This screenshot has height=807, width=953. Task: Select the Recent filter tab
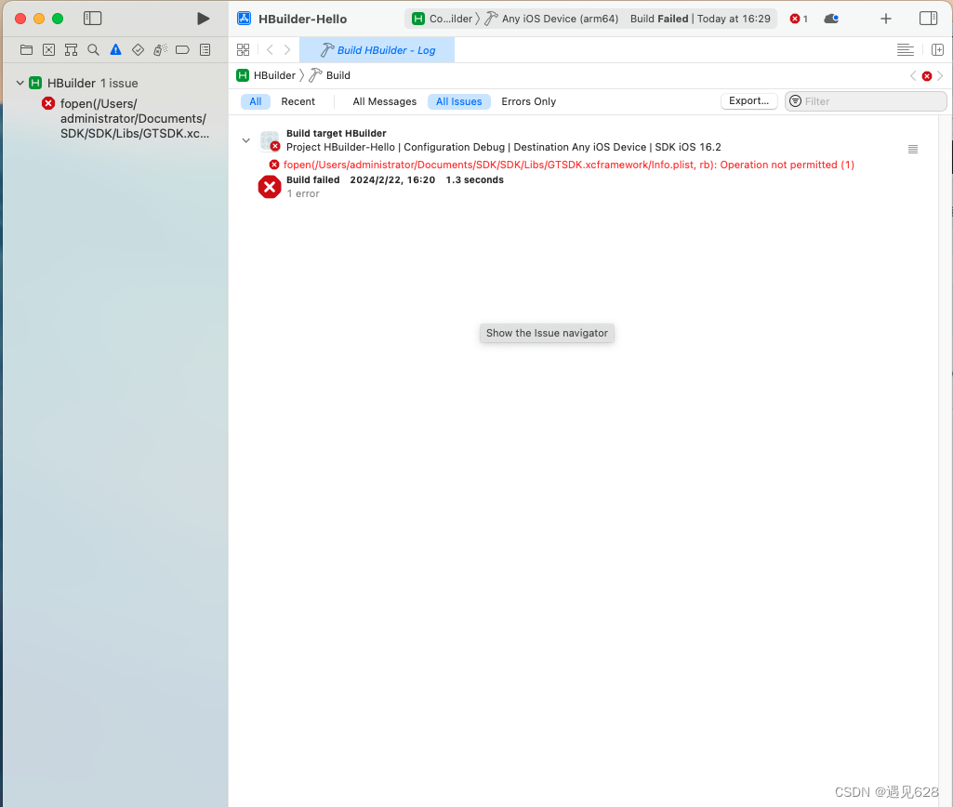[x=298, y=101]
